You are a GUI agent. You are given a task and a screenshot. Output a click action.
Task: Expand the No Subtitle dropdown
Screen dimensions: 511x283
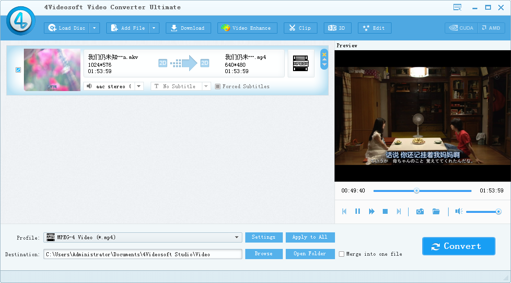pyautogui.click(x=206, y=87)
